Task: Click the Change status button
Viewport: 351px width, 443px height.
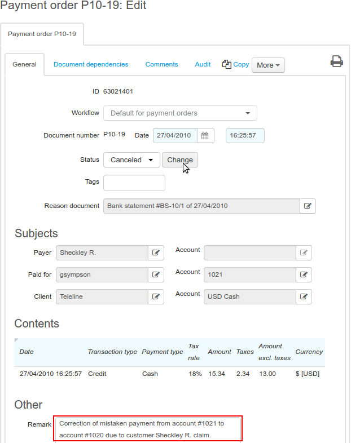Action: (x=180, y=160)
